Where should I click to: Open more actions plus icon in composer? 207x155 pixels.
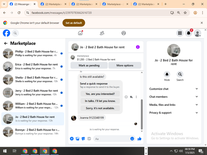(x=72, y=138)
